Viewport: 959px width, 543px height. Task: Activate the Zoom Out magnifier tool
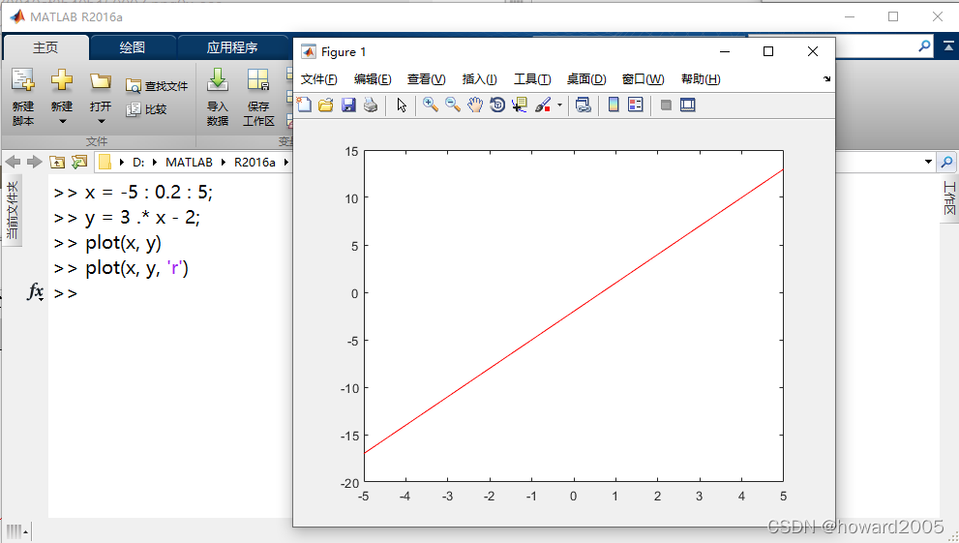click(x=453, y=106)
